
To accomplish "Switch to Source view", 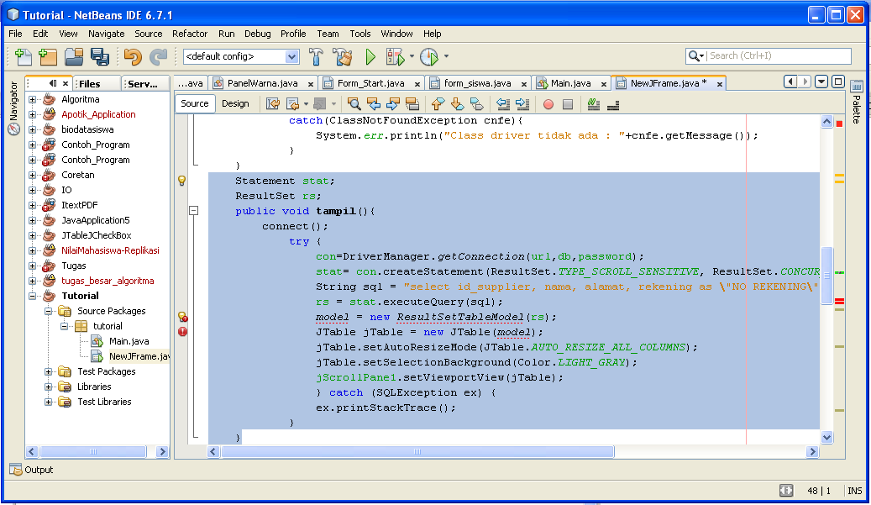I will (194, 103).
